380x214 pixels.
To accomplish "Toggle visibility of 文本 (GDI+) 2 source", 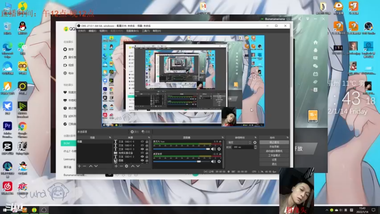I will (x=142, y=156).
